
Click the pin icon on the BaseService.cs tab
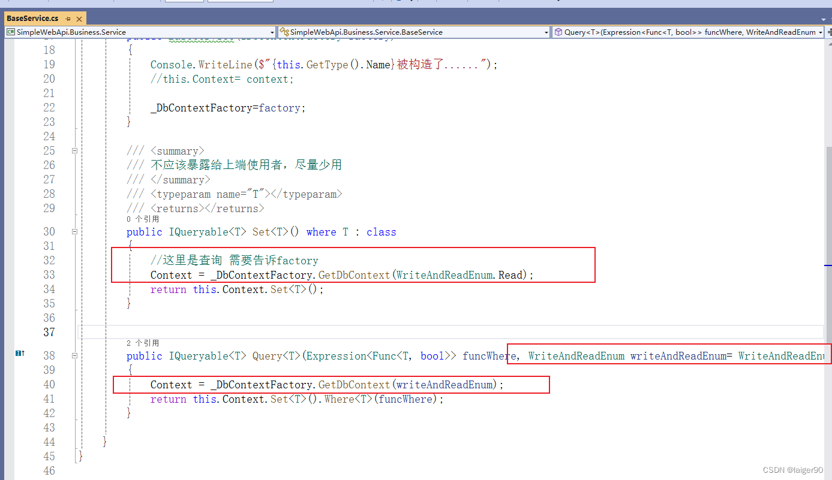(x=67, y=19)
